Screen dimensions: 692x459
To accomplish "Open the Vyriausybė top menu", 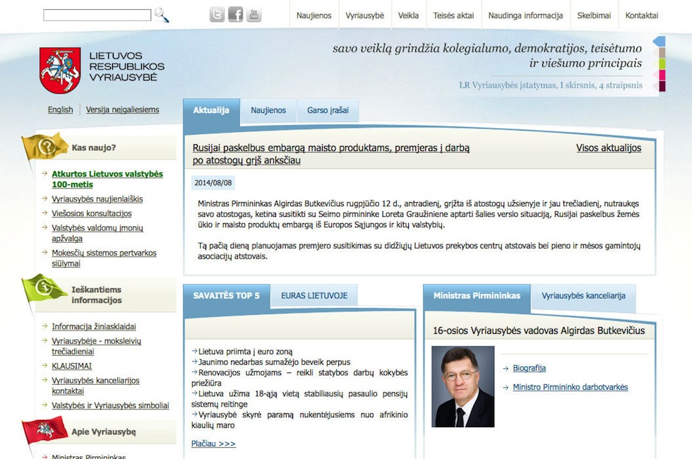I will pos(364,16).
